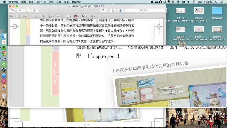Click the Spotlight search icon in the menu bar
The width and height of the screenshot is (227, 128).
pyautogui.click(x=216, y=2)
